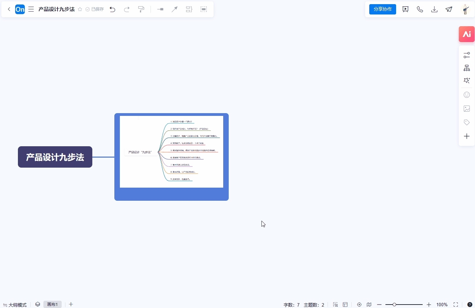Screen dimensions: 475x308
Task: Insert an image from side panel
Action: point(467,109)
